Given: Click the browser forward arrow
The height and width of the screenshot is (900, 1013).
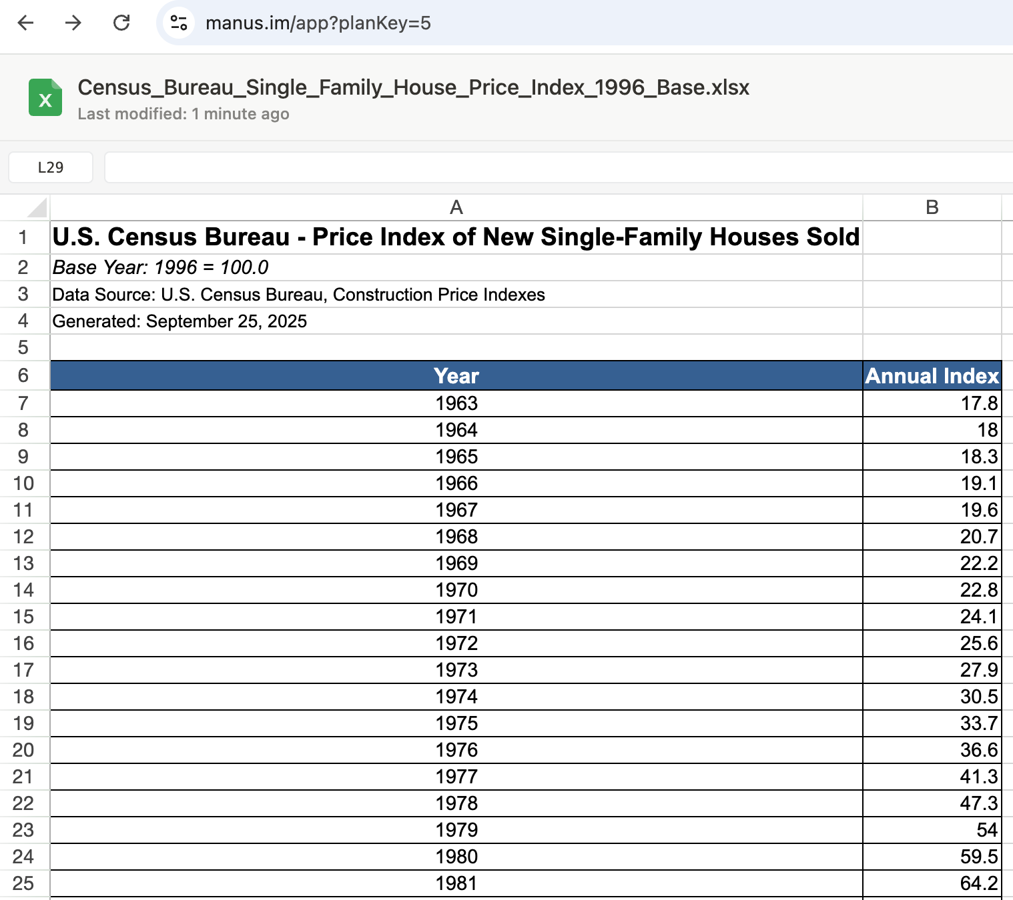Looking at the screenshot, I should click(x=73, y=23).
